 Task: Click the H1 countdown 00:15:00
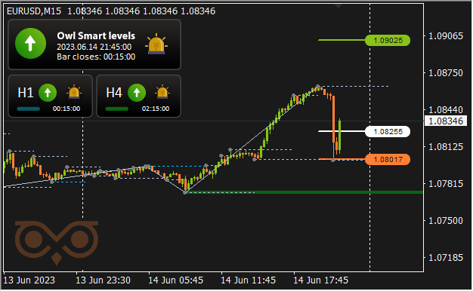point(66,109)
